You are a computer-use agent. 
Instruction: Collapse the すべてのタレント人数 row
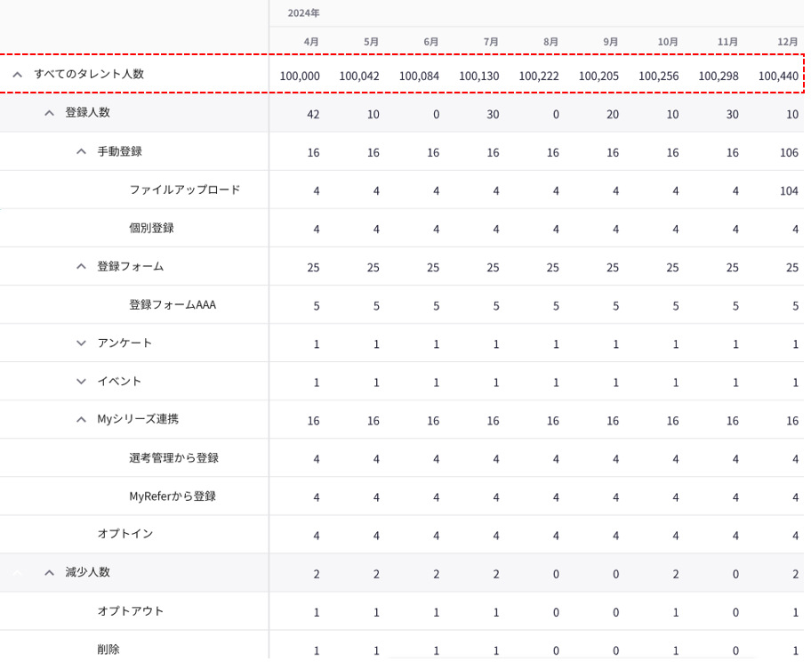click(17, 75)
